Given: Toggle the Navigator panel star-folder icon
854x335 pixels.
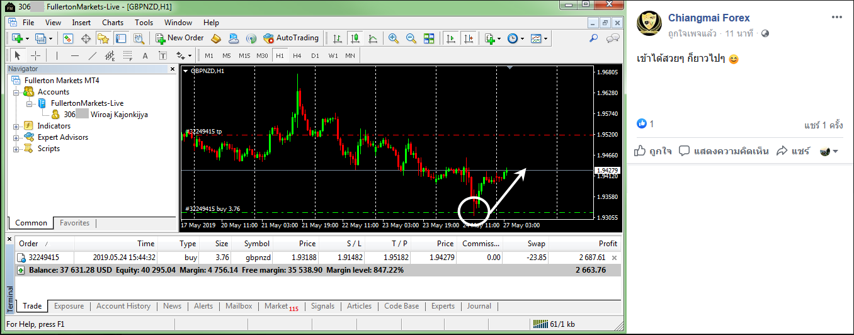Looking at the screenshot, I should click(x=103, y=38).
